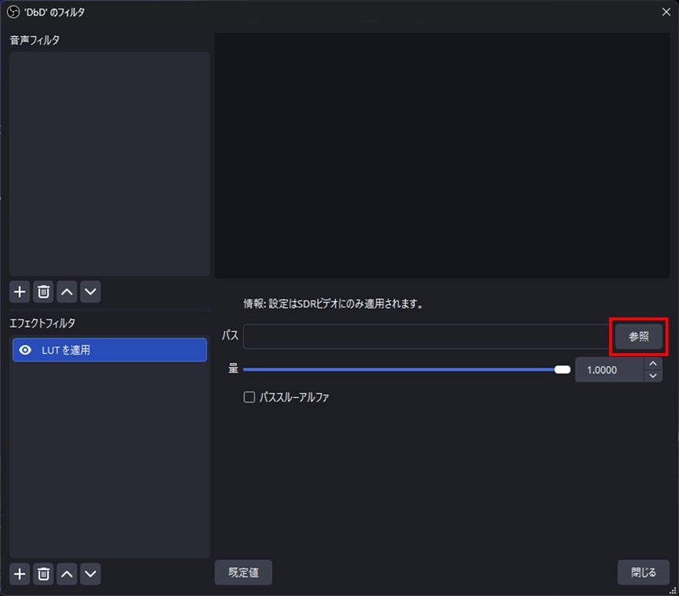Screen dimensions: 679x596
Task: Add a new audio filter with plus icon
Action: point(20,292)
